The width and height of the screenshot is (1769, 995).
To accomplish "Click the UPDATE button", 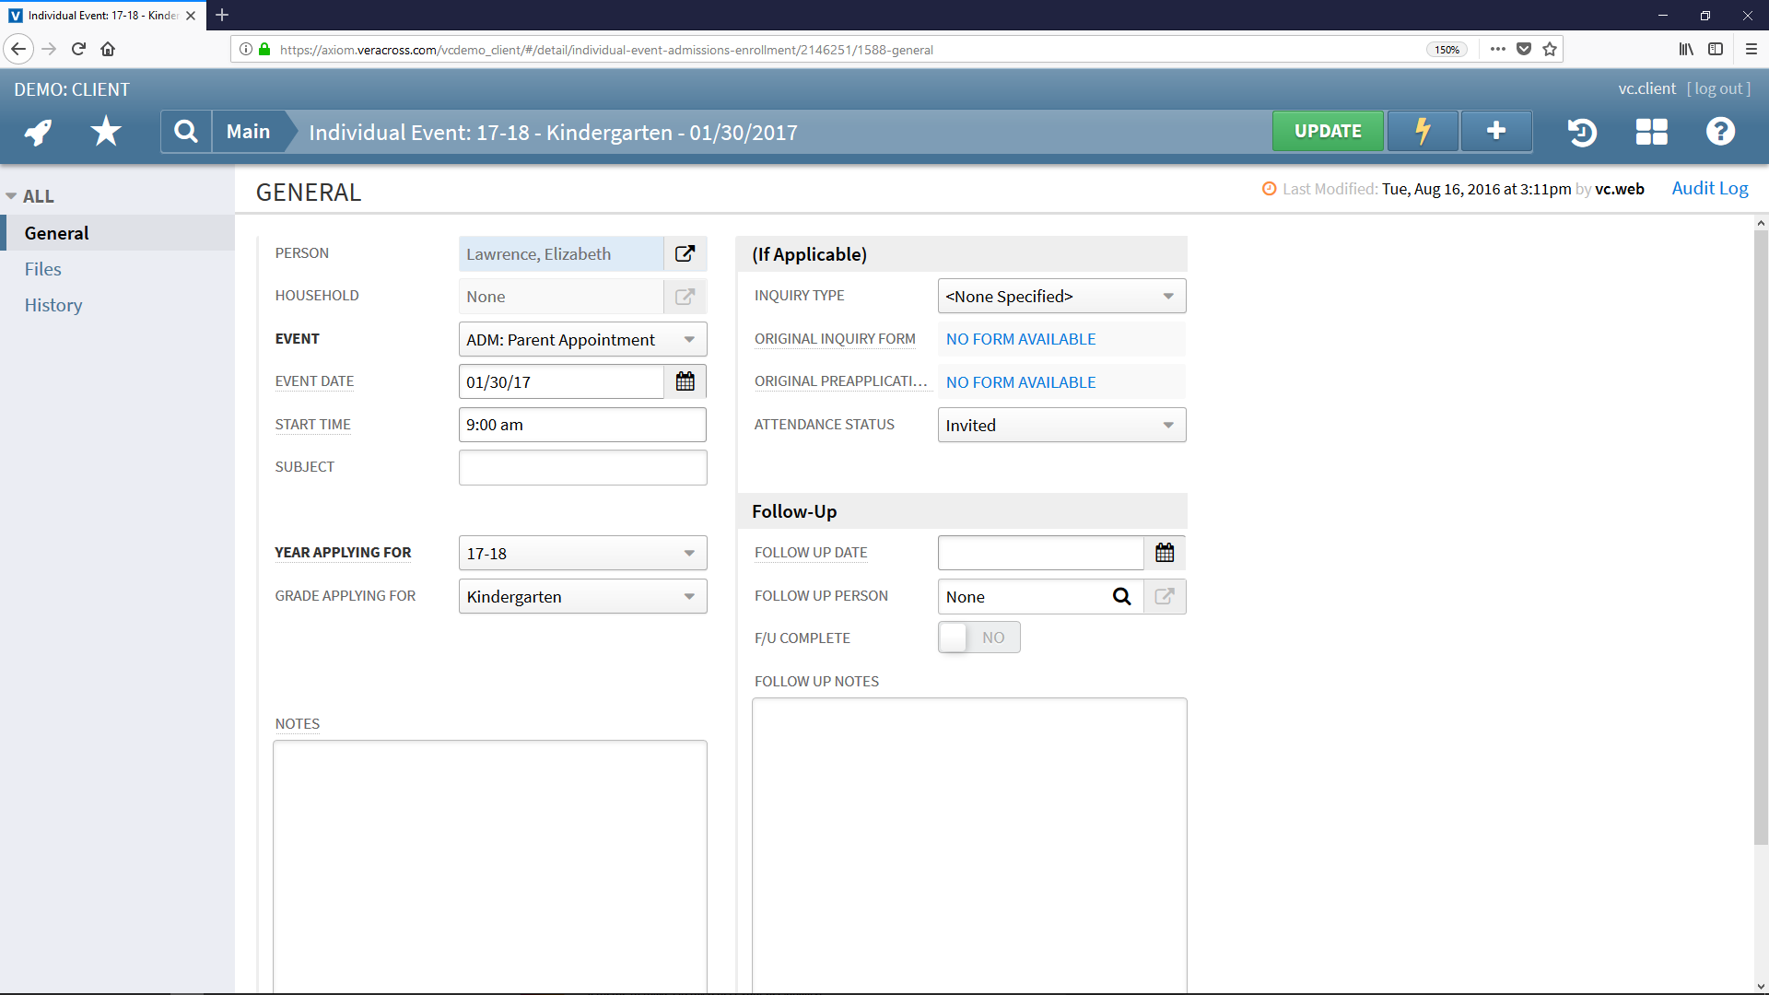I will tap(1327, 131).
